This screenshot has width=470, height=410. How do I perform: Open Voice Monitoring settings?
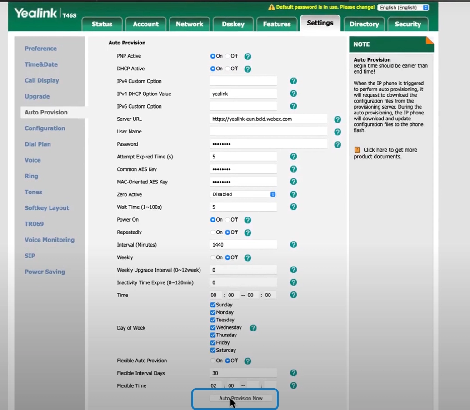pos(50,240)
